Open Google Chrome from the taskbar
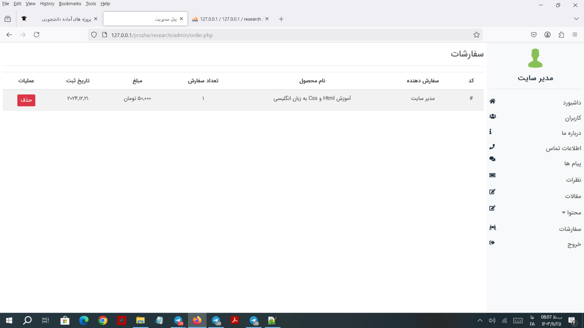This screenshot has height=328, width=584. (103, 321)
